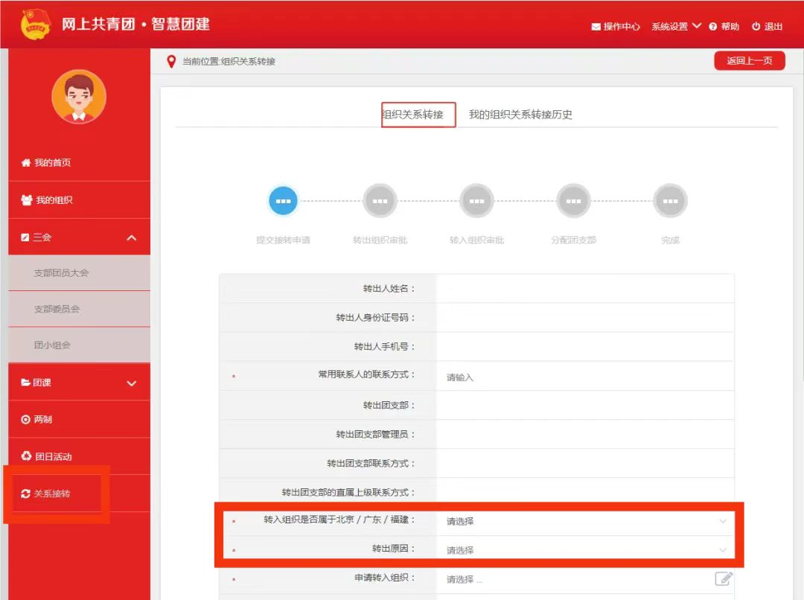The height and width of the screenshot is (600, 804).
Task: Go to 关系接转 in the sidebar
Action: pos(52,494)
